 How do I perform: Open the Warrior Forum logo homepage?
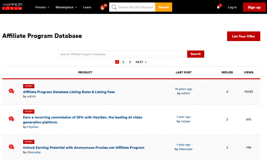[x=12, y=7]
